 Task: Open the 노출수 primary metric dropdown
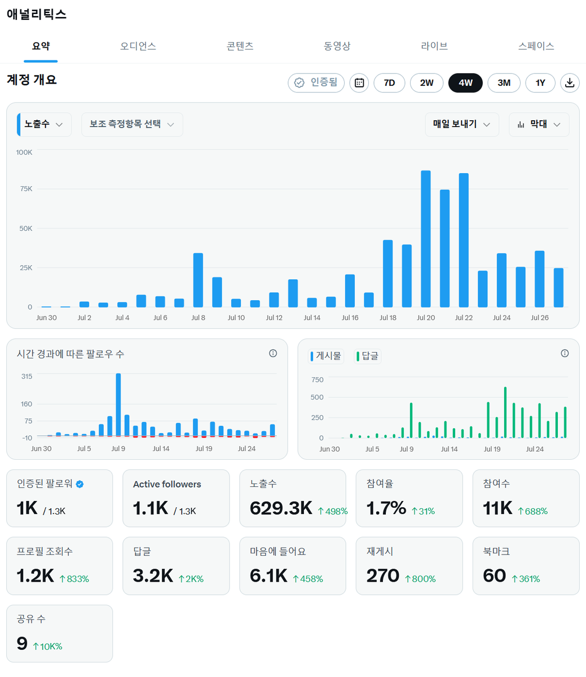[44, 124]
